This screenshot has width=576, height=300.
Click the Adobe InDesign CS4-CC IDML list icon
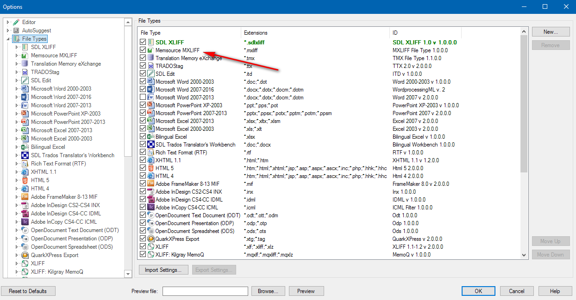coord(150,200)
